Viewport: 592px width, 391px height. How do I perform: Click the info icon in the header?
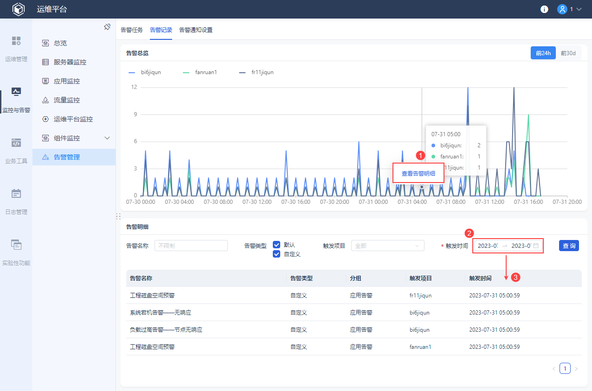[x=544, y=9]
